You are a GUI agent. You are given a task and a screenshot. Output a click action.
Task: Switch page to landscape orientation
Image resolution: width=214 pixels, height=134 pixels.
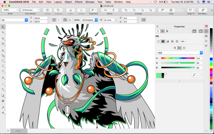coord(59,20)
